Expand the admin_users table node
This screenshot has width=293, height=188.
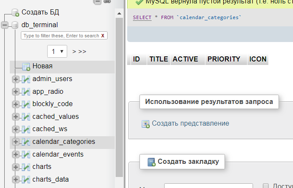[x=16, y=79]
